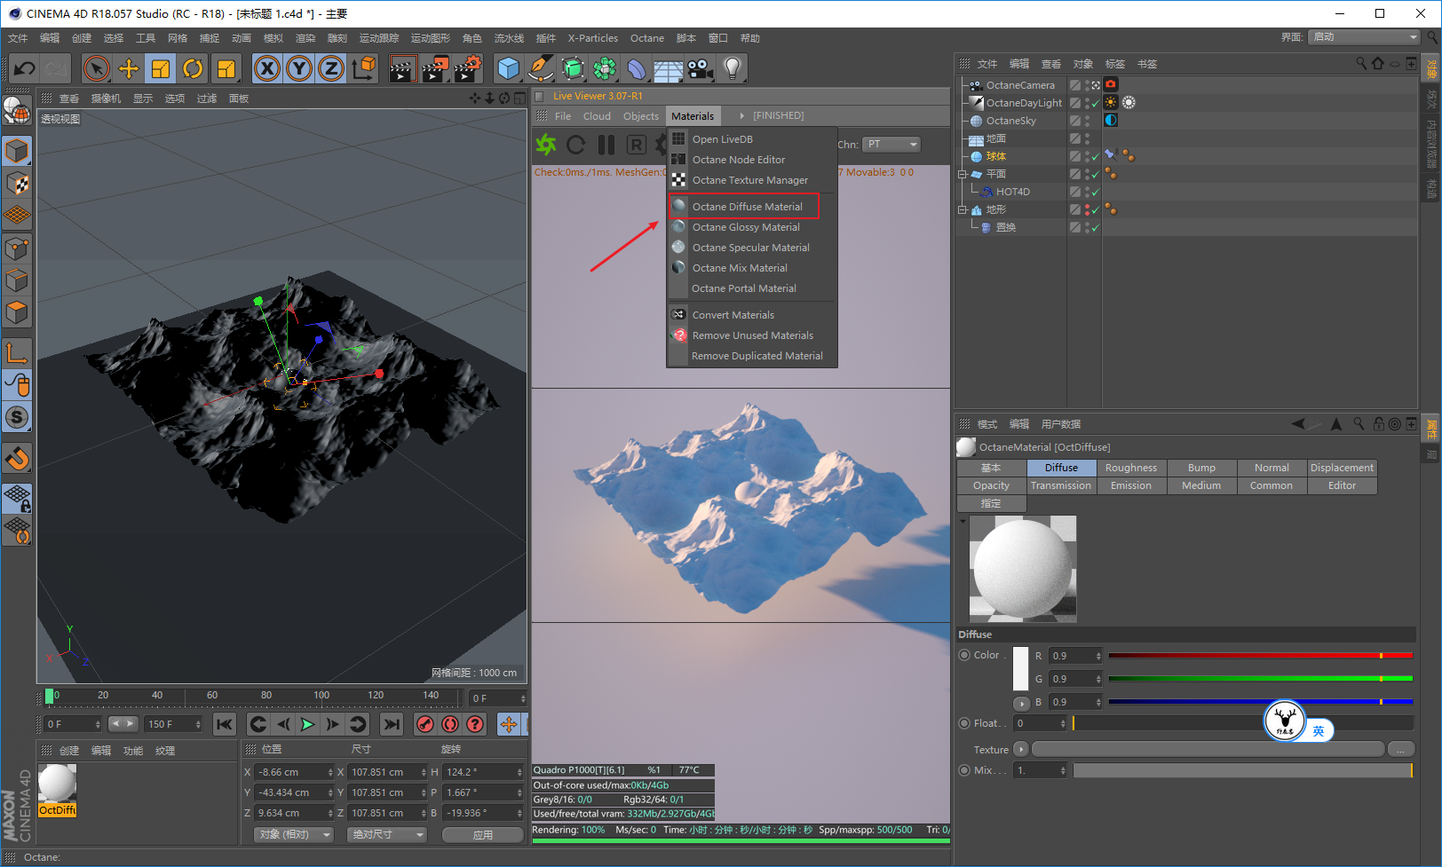Open the spline pen tool icon

point(540,68)
